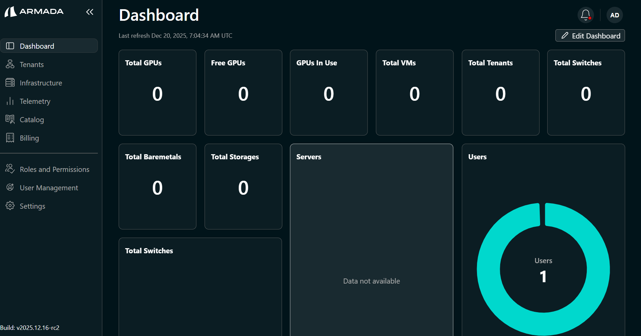This screenshot has height=336, width=641.
Task: Click the notification bell icon
Action: pyautogui.click(x=585, y=15)
